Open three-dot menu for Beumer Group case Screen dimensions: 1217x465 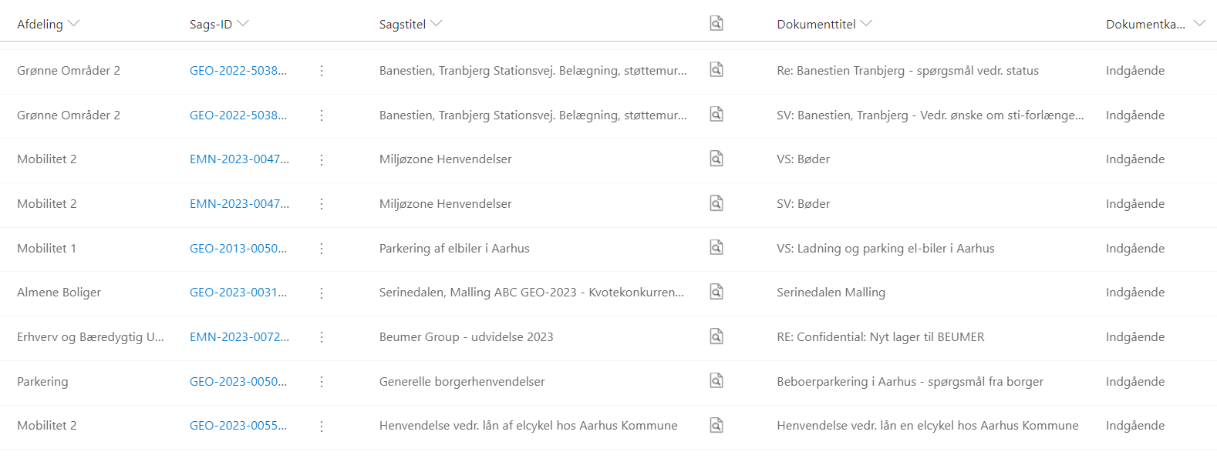[322, 337]
